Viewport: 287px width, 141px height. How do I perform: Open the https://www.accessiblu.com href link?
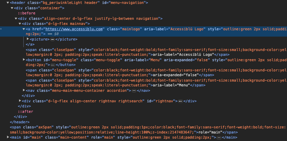[x=74, y=29]
